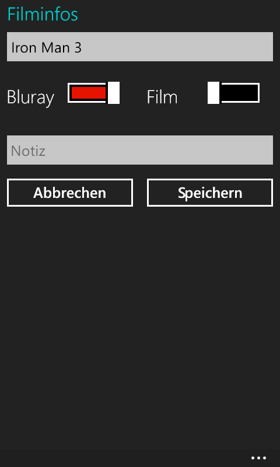The width and height of the screenshot is (280, 467).
Task: Save the film with the Speichern button
Action: [210, 193]
